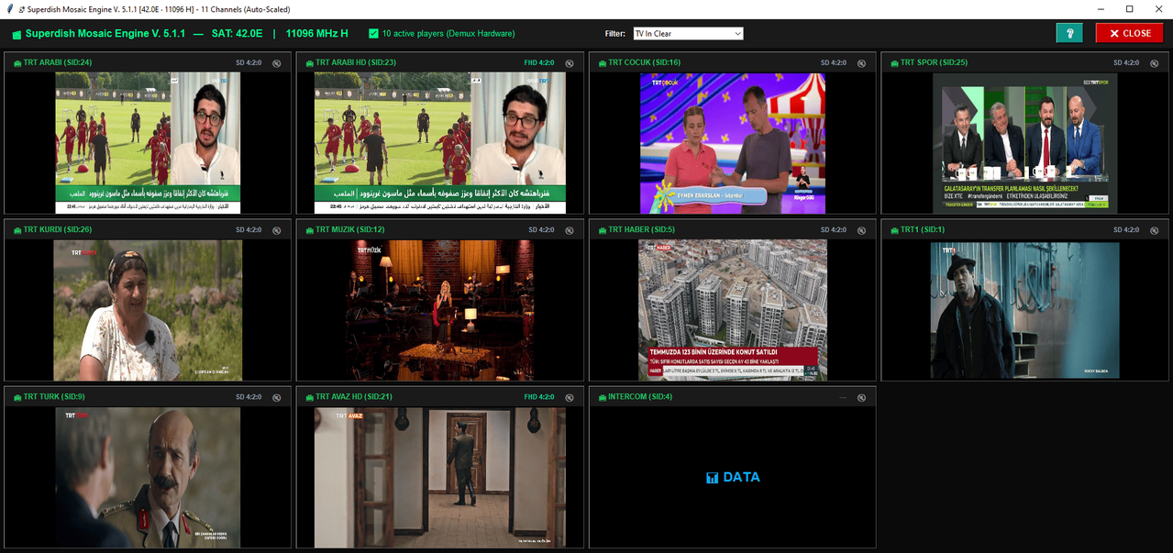Click the 'SD 4:2:0' label on TRT TURK
Screen dimensions: 1173x553
pos(249,397)
